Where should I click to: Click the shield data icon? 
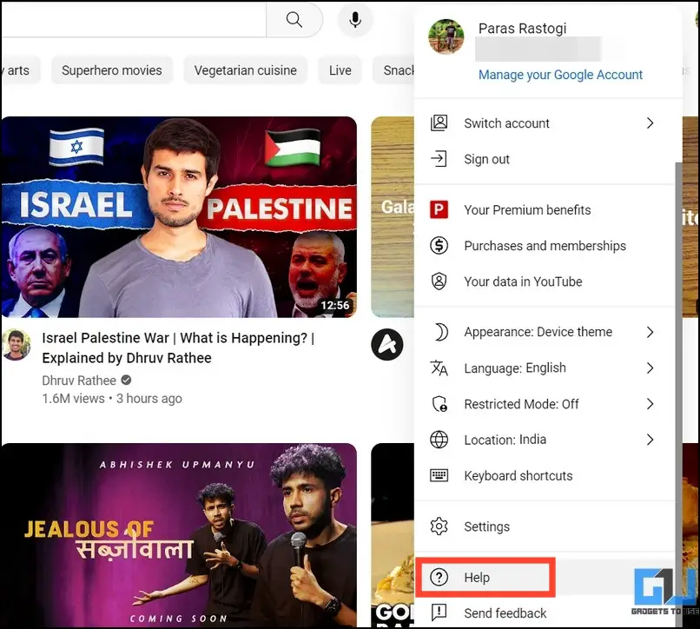click(439, 281)
